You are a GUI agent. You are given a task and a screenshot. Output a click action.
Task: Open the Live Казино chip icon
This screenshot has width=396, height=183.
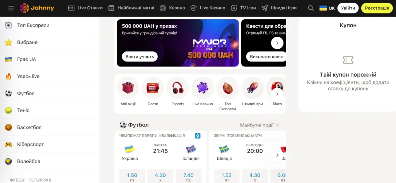click(x=203, y=88)
